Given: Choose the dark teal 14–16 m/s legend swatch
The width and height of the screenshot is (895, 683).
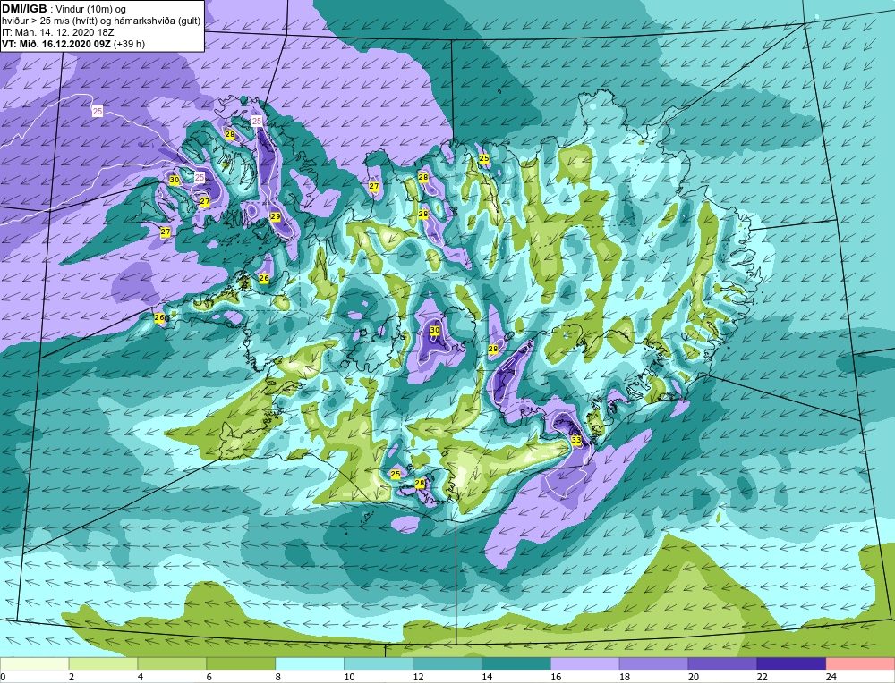Looking at the screenshot, I should tap(516, 664).
